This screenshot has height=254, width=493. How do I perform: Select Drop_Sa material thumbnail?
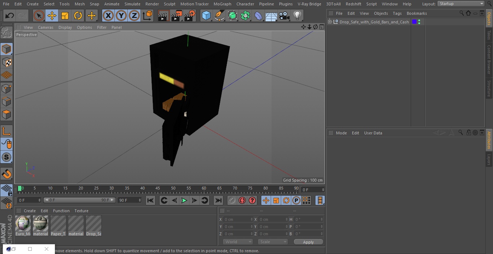[93, 226]
